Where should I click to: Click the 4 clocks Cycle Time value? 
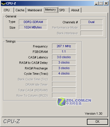pos(64,73)
